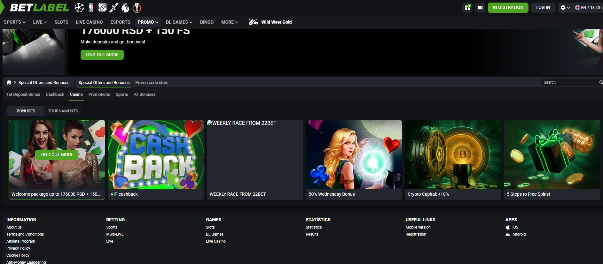The width and height of the screenshot is (603, 264).
Task: Open the LIVE CASINO menu item
Action: click(x=89, y=22)
